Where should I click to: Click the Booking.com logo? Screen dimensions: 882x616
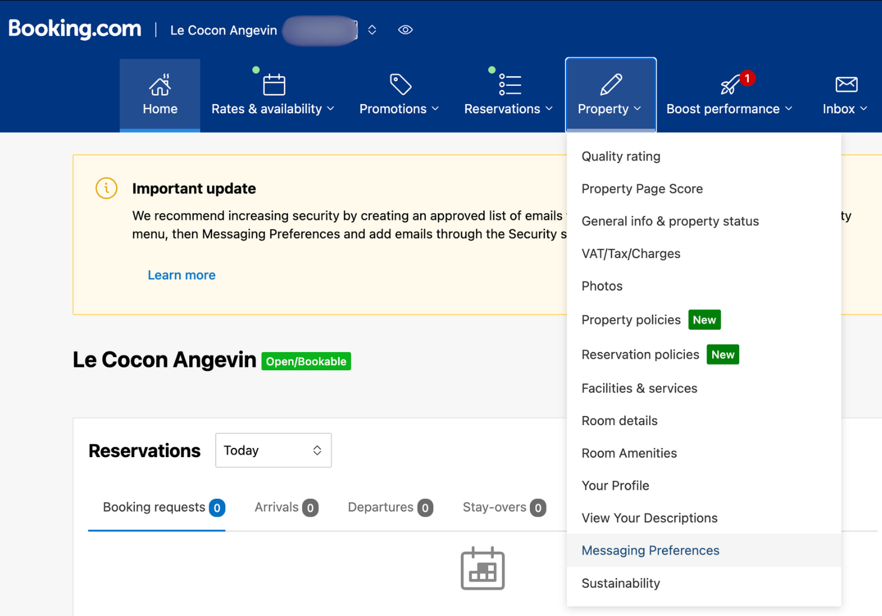click(x=75, y=29)
